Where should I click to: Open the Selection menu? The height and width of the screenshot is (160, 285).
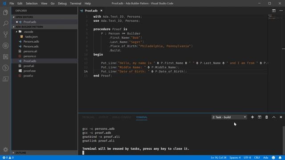(32, 4)
